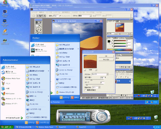Select the move tool in Photoshop toolbox

[x=40, y=26]
